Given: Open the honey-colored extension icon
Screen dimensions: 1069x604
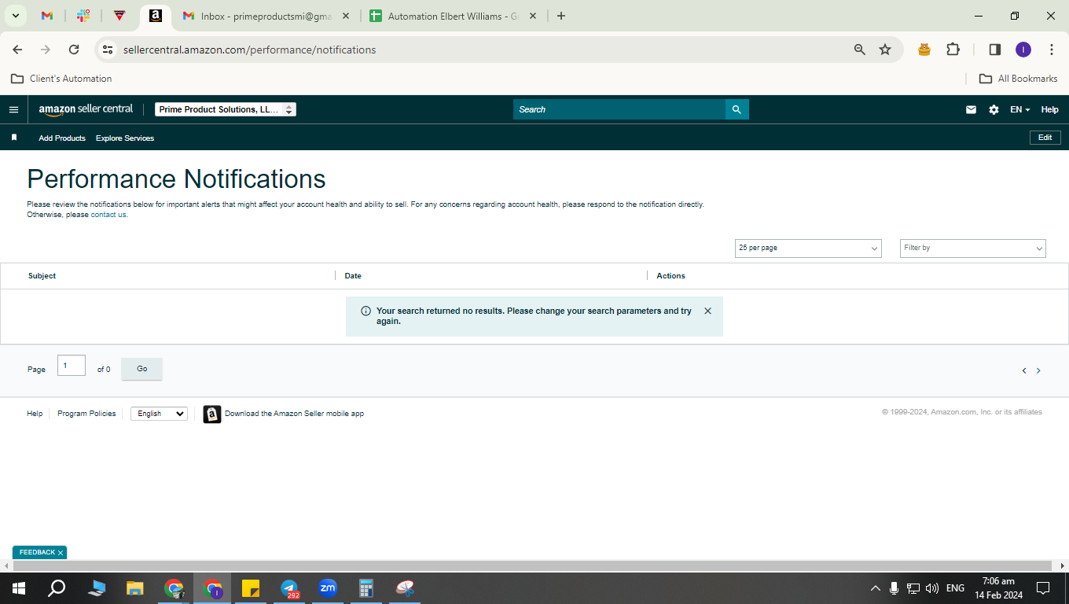Looking at the screenshot, I should pos(924,50).
